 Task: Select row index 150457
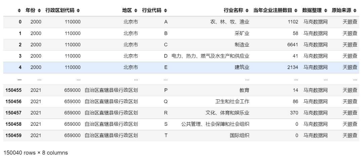(x=13, y=113)
